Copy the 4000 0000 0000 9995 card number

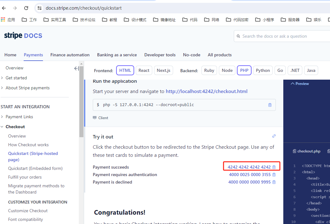click(x=274, y=182)
